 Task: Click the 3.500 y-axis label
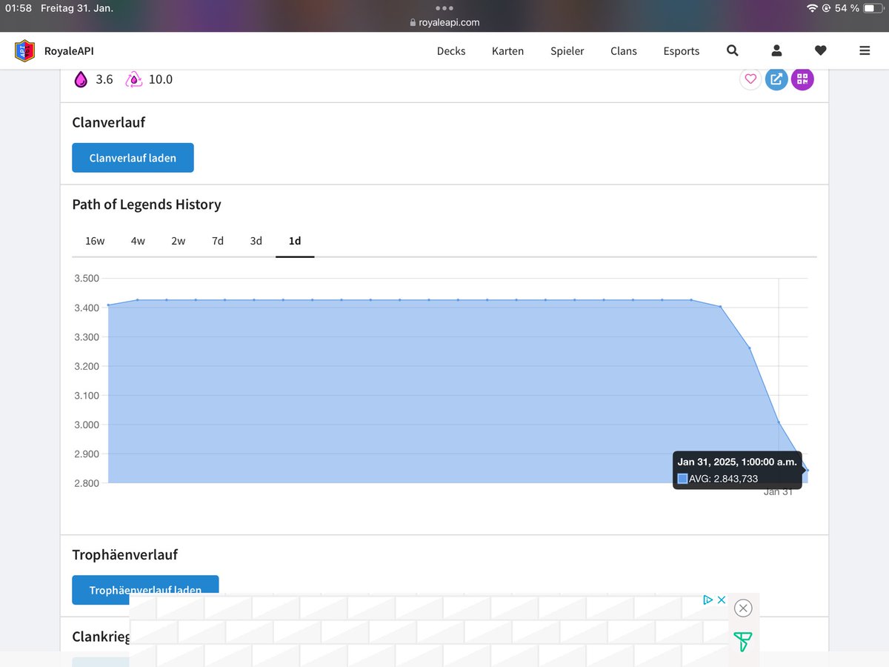(x=87, y=279)
